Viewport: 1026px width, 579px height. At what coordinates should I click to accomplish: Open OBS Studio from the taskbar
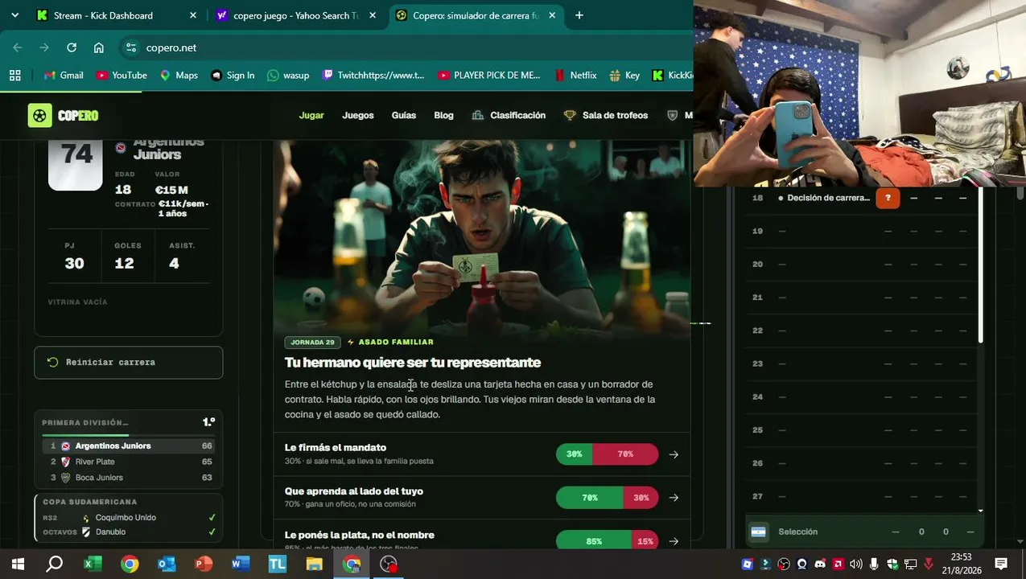click(389, 564)
